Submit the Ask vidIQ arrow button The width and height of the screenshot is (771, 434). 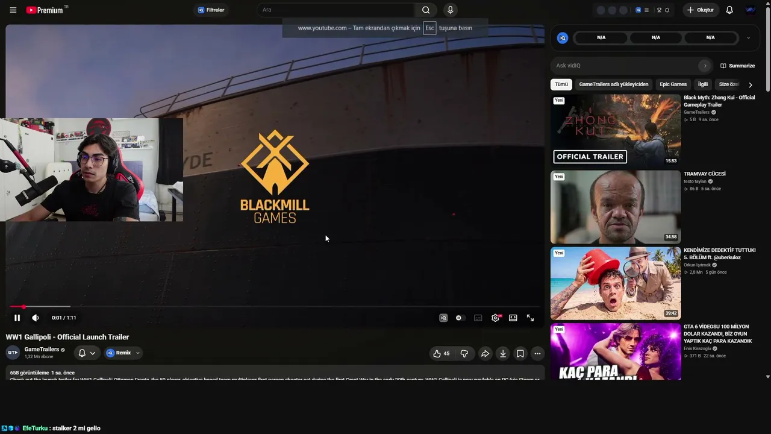[705, 66]
